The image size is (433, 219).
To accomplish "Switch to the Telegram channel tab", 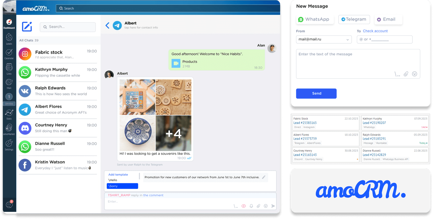I will tap(354, 20).
